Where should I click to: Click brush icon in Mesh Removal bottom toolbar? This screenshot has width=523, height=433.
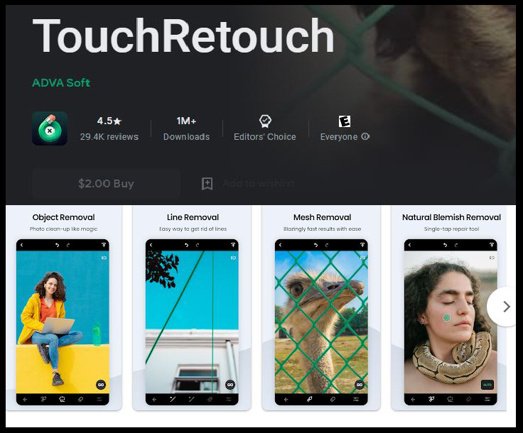(x=310, y=399)
